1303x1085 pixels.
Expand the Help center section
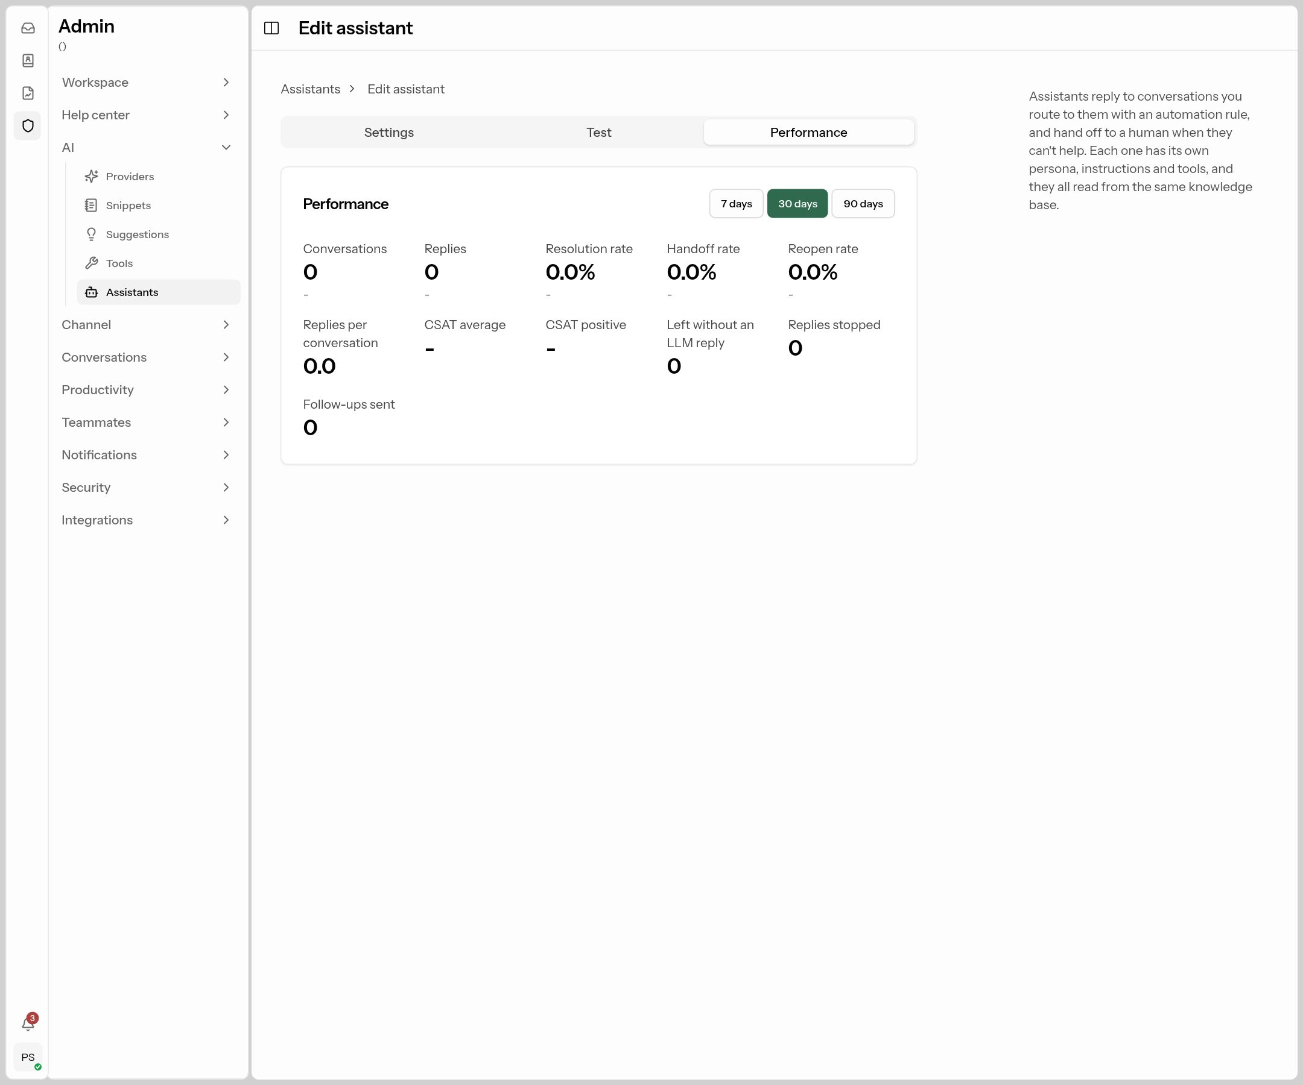(x=148, y=115)
